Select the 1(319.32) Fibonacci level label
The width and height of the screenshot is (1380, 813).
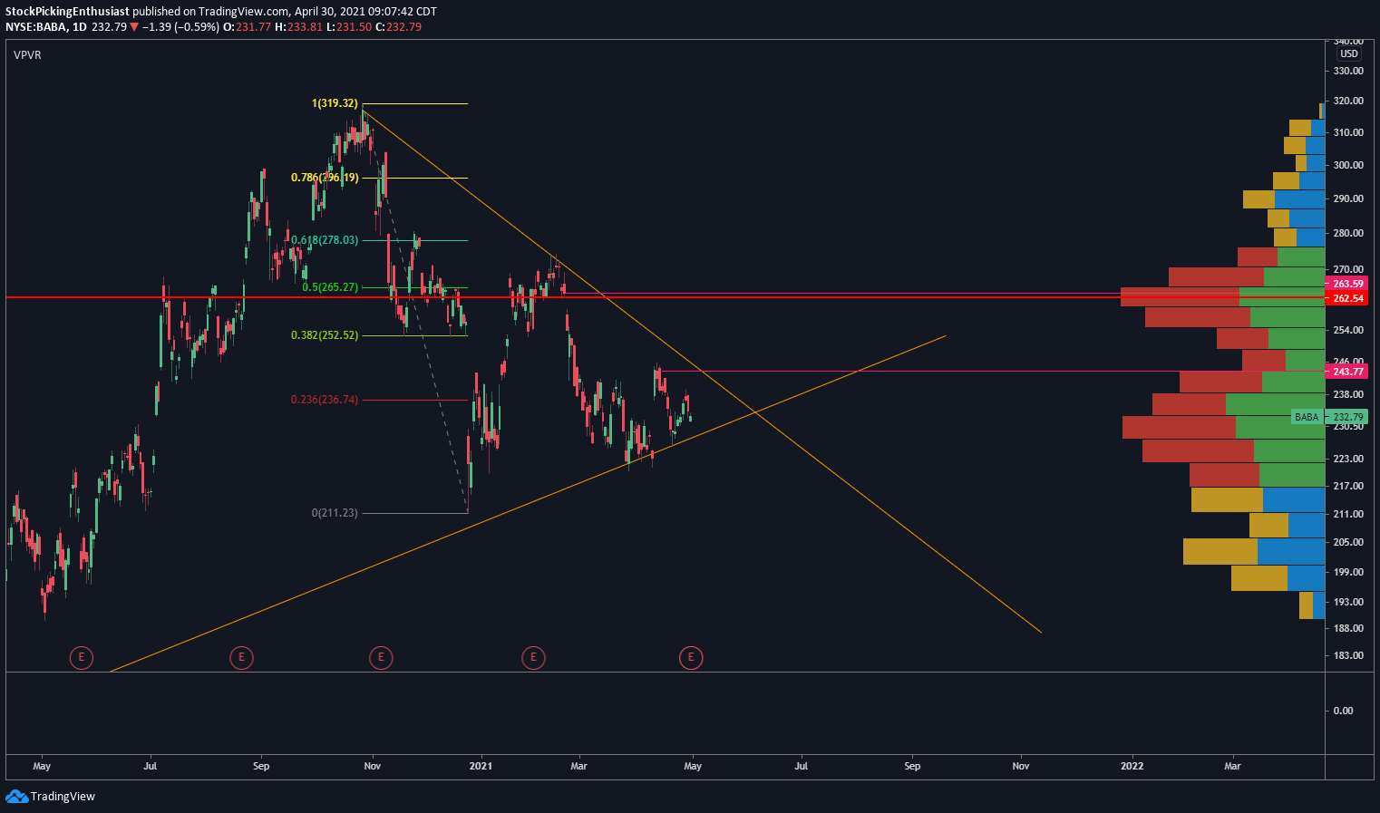335,103
